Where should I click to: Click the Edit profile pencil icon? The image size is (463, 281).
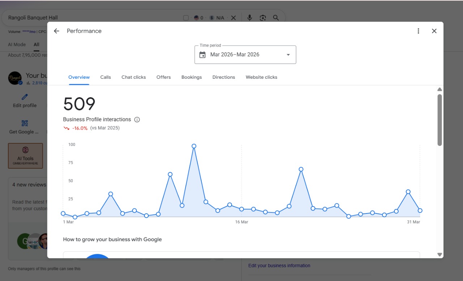(25, 97)
